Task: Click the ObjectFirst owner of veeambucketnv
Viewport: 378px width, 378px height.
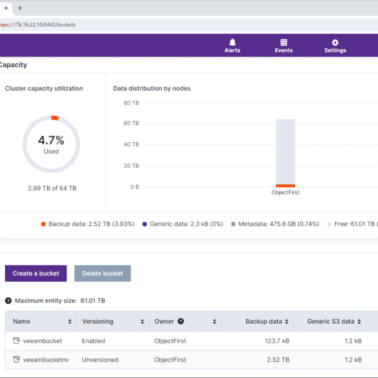Action: tap(170, 360)
